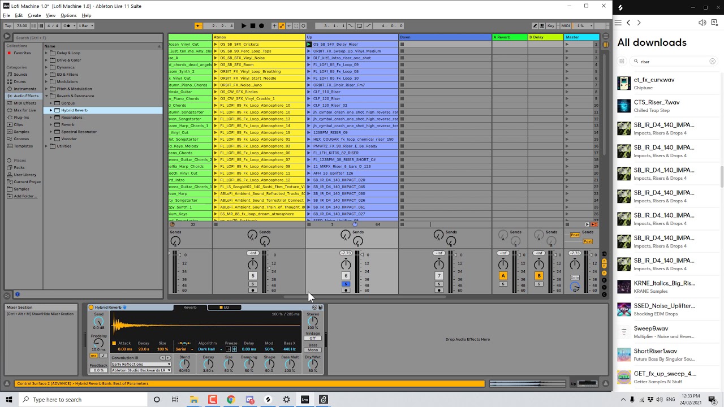Click the Down track header
This screenshot has width=724, height=407.
pos(445,37)
